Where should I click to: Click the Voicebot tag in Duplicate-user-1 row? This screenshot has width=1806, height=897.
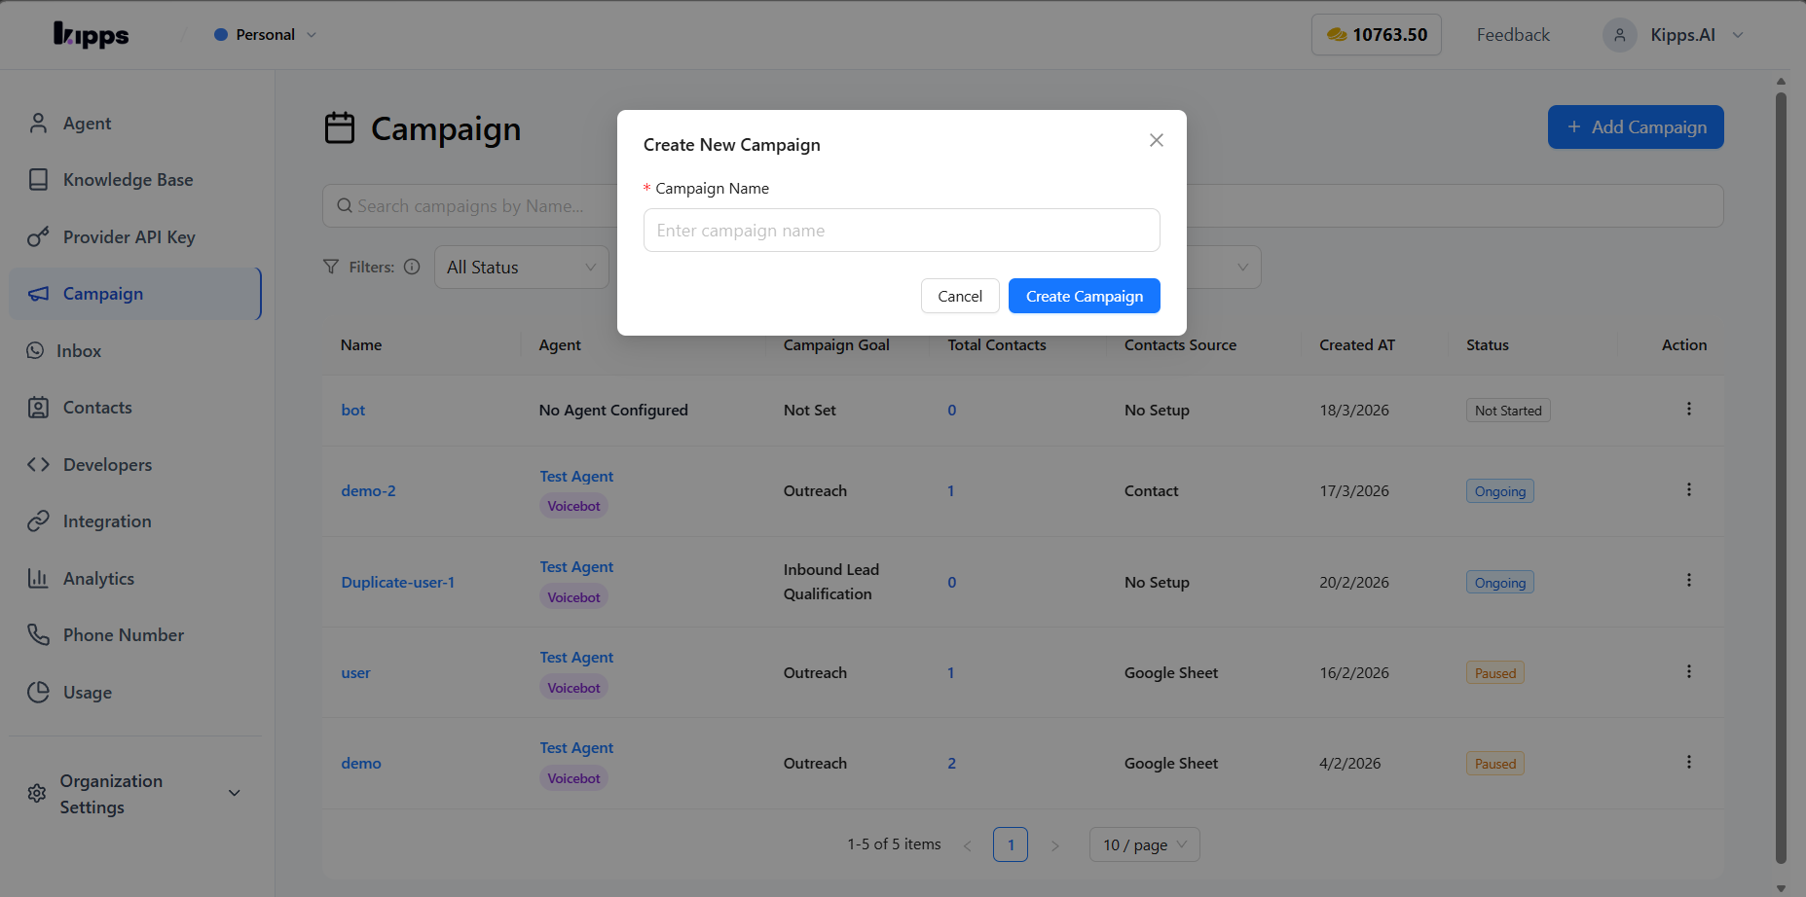click(573, 597)
